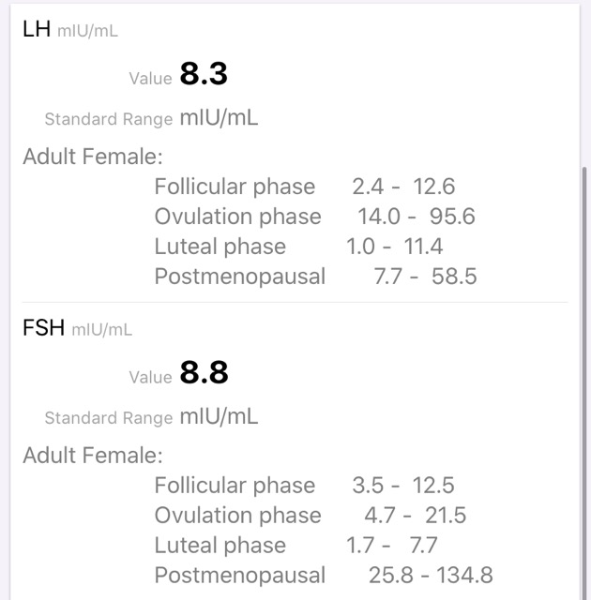Click the LH Standard Range label

click(109, 119)
